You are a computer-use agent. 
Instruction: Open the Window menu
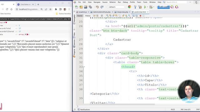click(x=152, y=2)
